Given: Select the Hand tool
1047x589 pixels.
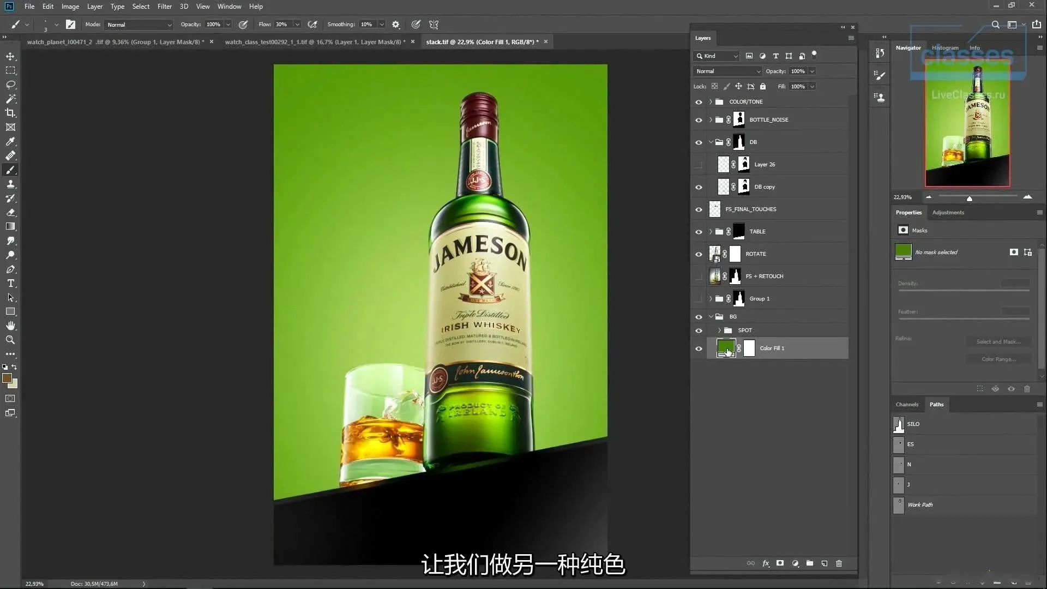Looking at the screenshot, I should tap(10, 326).
